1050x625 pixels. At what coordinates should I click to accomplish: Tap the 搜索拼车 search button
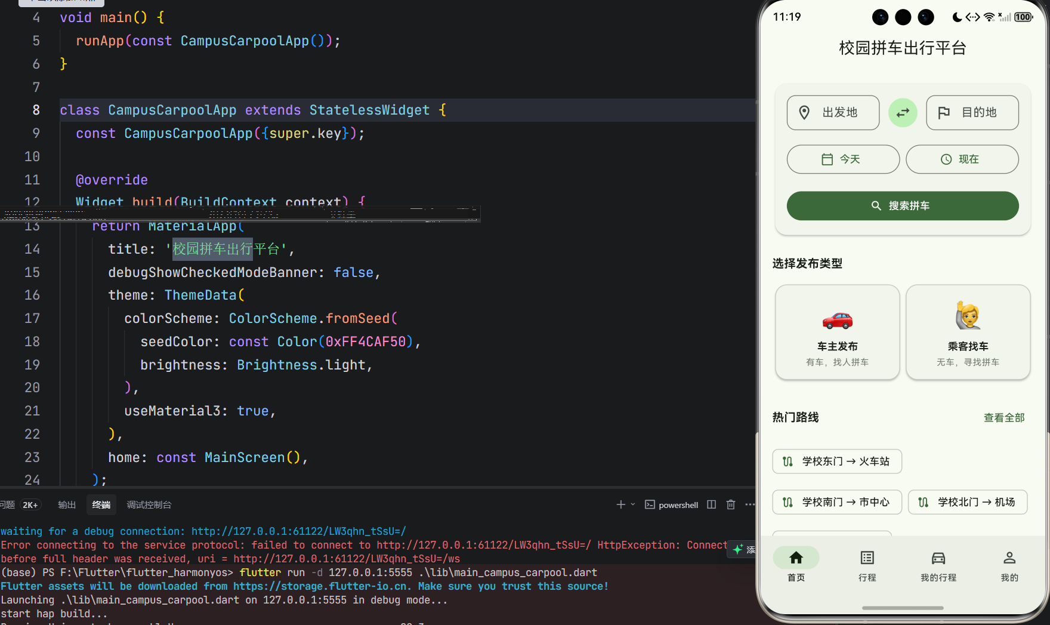(x=903, y=206)
